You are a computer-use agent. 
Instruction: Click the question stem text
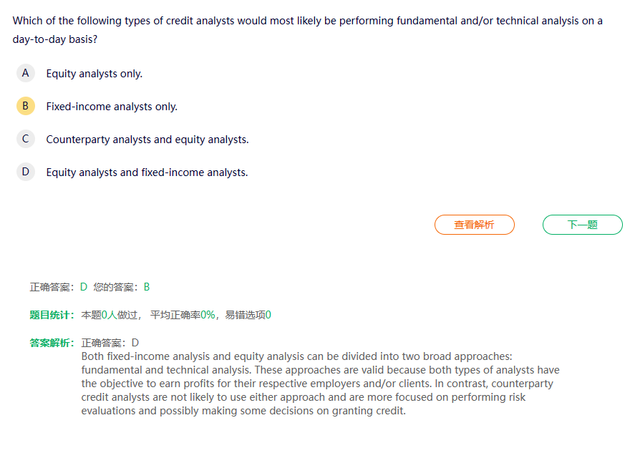pyautogui.click(x=307, y=30)
